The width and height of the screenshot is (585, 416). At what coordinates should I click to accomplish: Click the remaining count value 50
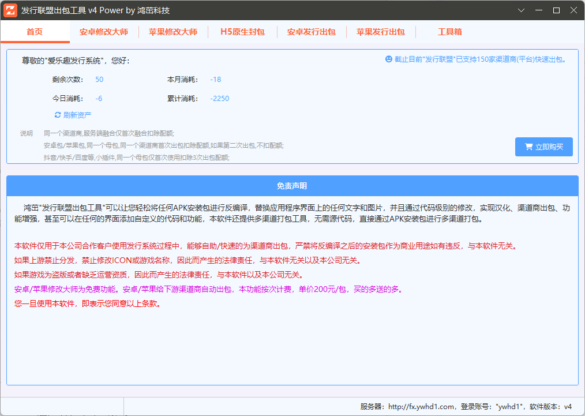(99, 79)
